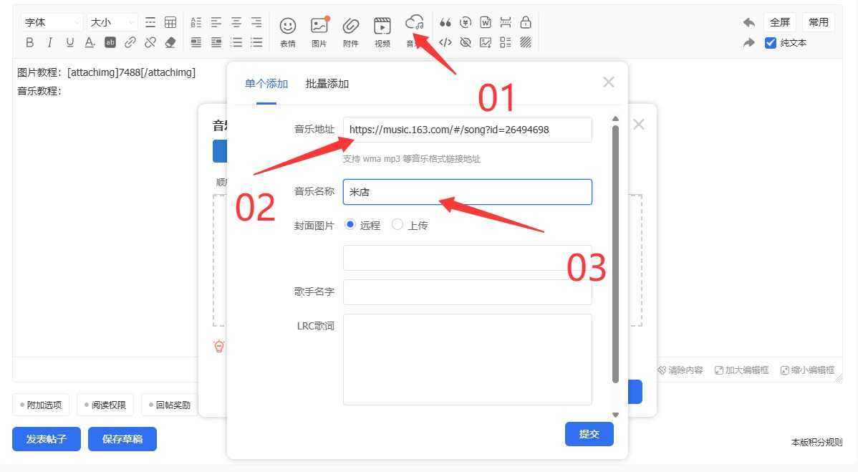Open the 'ab' background color picker
The width and height of the screenshot is (858, 472).
[x=110, y=43]
